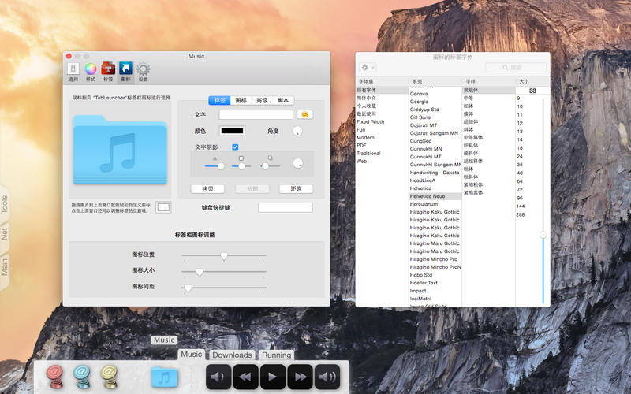Open the gear 设置 settings toolbar icon
Viewport: 631px width, 394px height.
click(144, 72)
